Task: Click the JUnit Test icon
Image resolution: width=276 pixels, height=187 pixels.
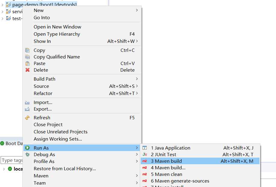Action: tap(145, 155)
